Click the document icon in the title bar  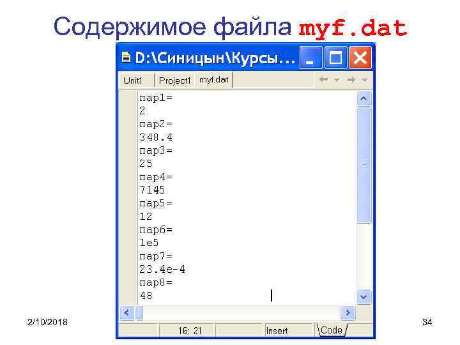click(126, 57)
